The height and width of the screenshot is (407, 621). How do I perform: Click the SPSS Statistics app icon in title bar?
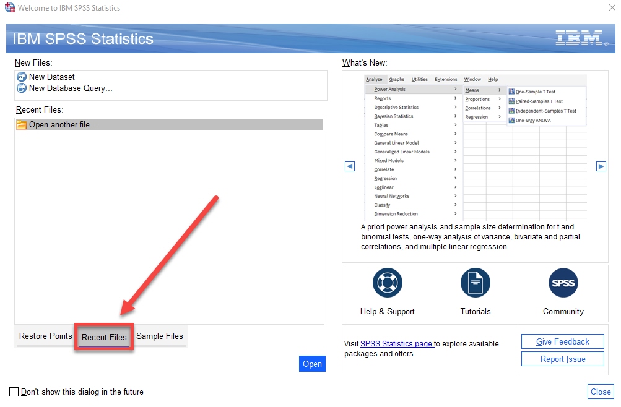[10, 7]
